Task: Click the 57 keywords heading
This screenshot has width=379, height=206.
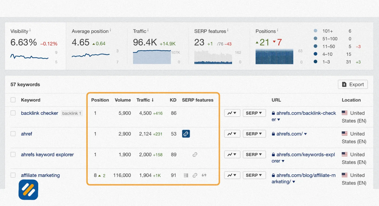Action: (25, 85)
